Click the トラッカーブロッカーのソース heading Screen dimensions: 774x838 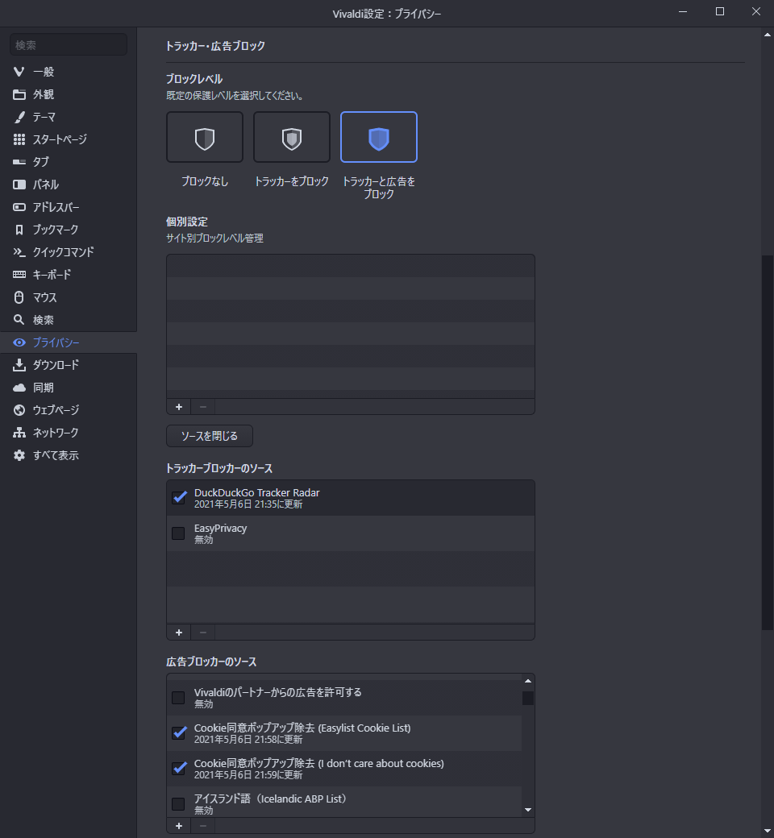[219, 468]
